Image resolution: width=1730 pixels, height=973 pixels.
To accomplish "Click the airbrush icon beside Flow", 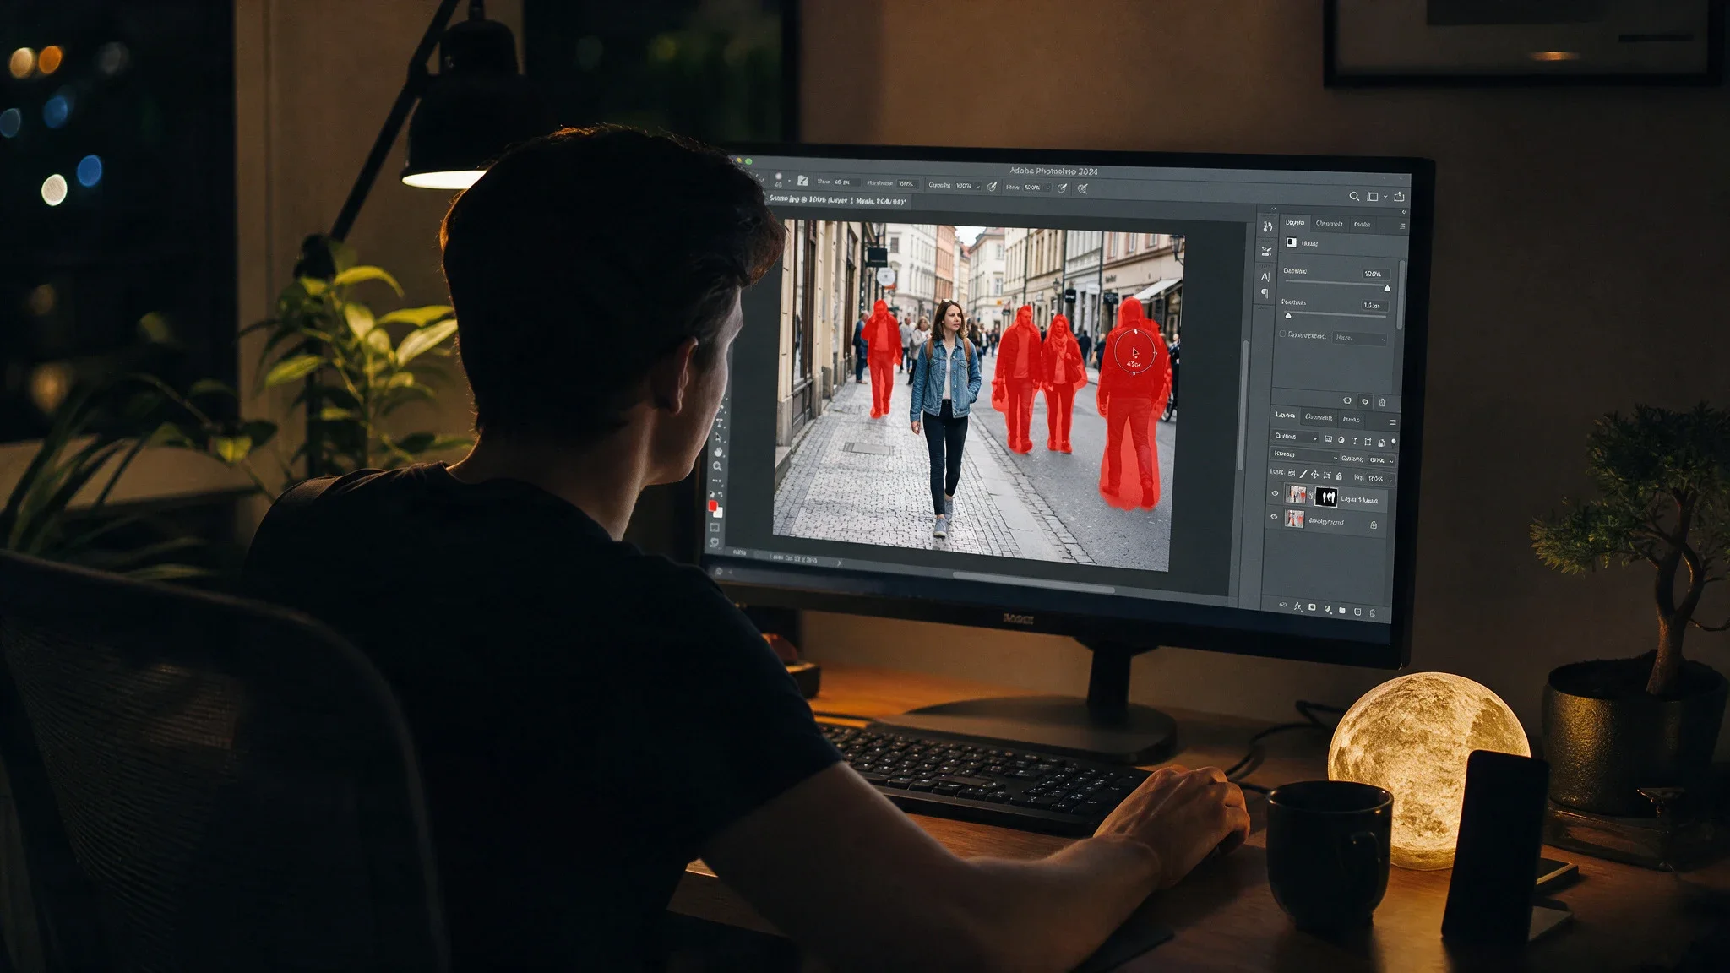I will pos(1062,188).
